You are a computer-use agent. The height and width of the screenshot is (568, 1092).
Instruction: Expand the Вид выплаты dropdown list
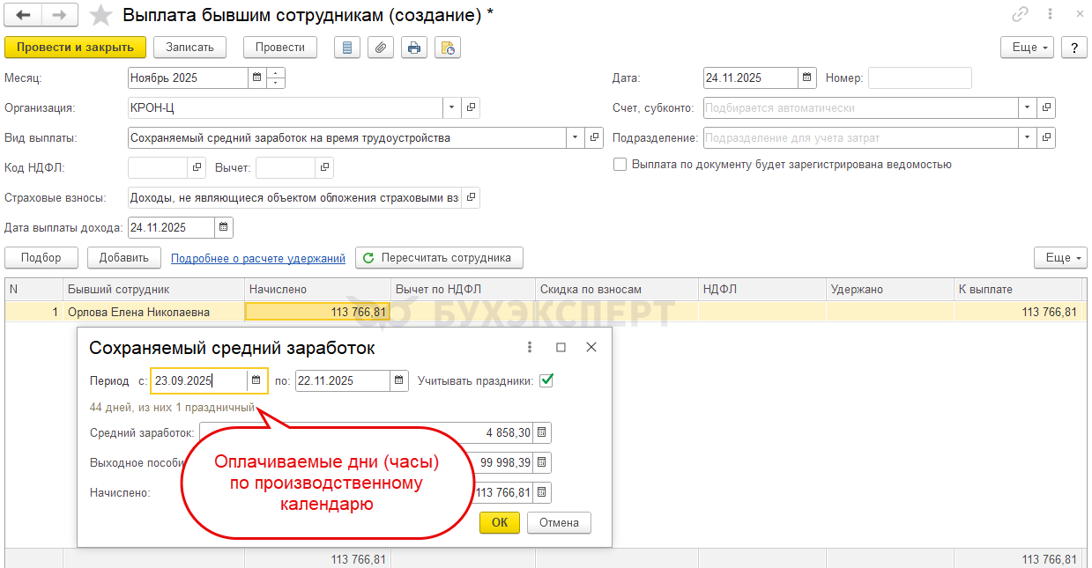pyautogui.click(x=576, y=137)
